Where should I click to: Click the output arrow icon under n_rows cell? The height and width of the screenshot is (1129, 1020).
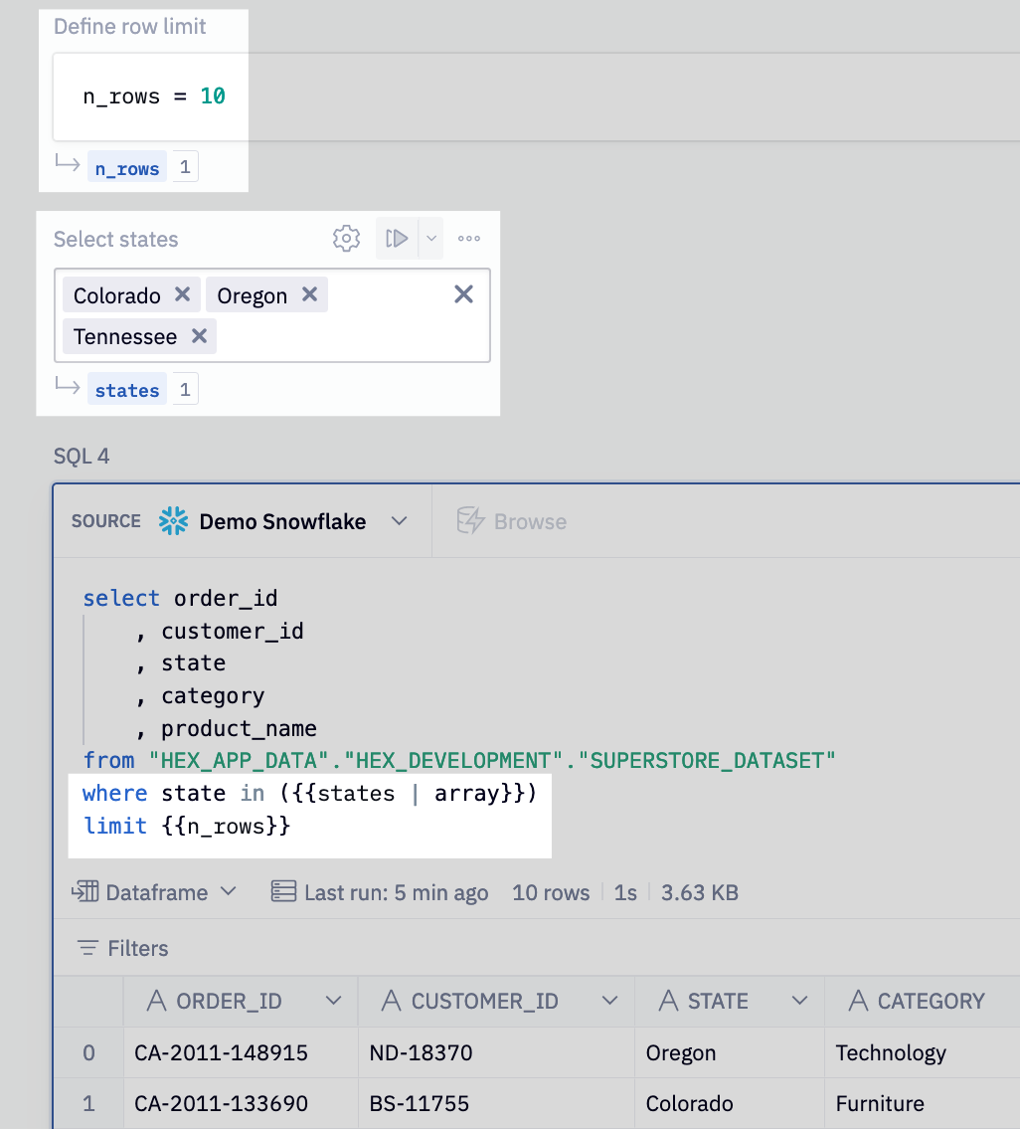pyautogui.click(x=66, y=166)
